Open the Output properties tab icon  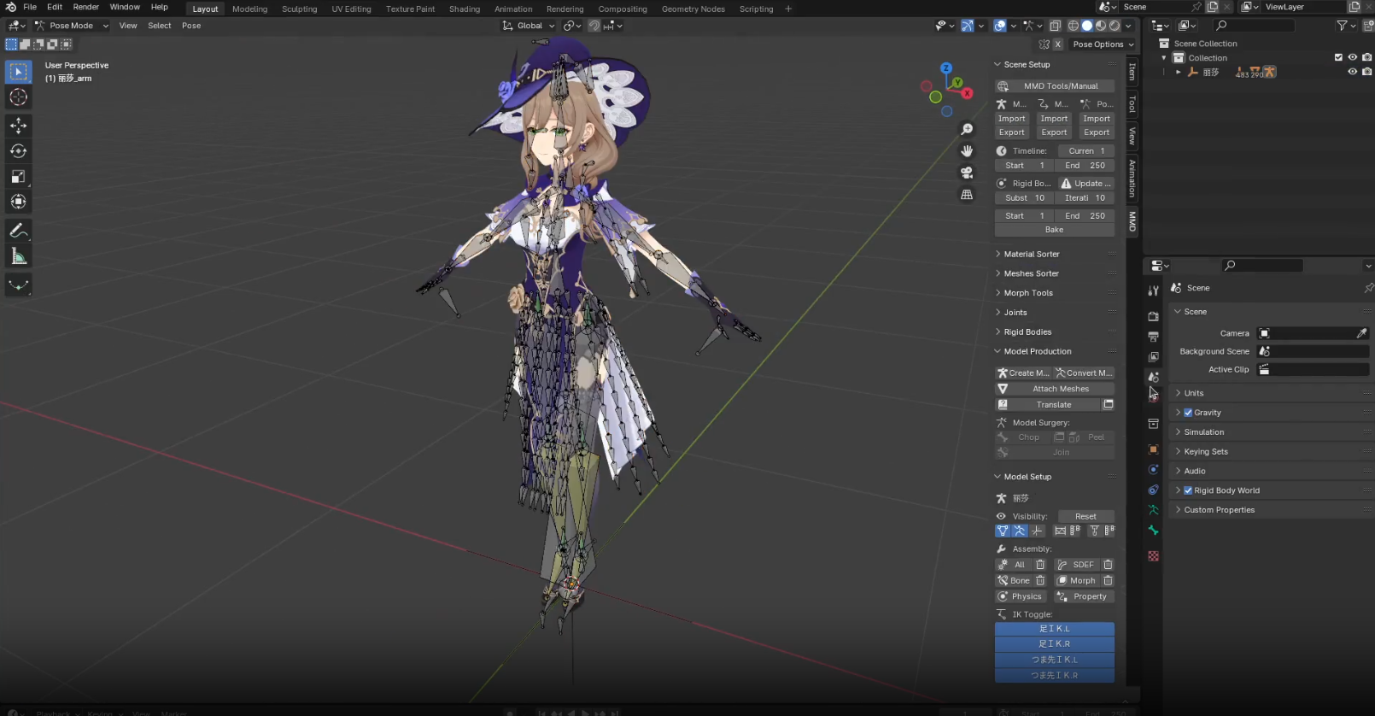click(1154, 337)
